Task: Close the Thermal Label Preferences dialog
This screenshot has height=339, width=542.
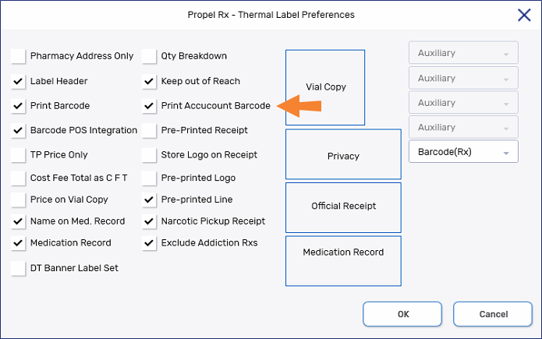Action: point(524,15)
